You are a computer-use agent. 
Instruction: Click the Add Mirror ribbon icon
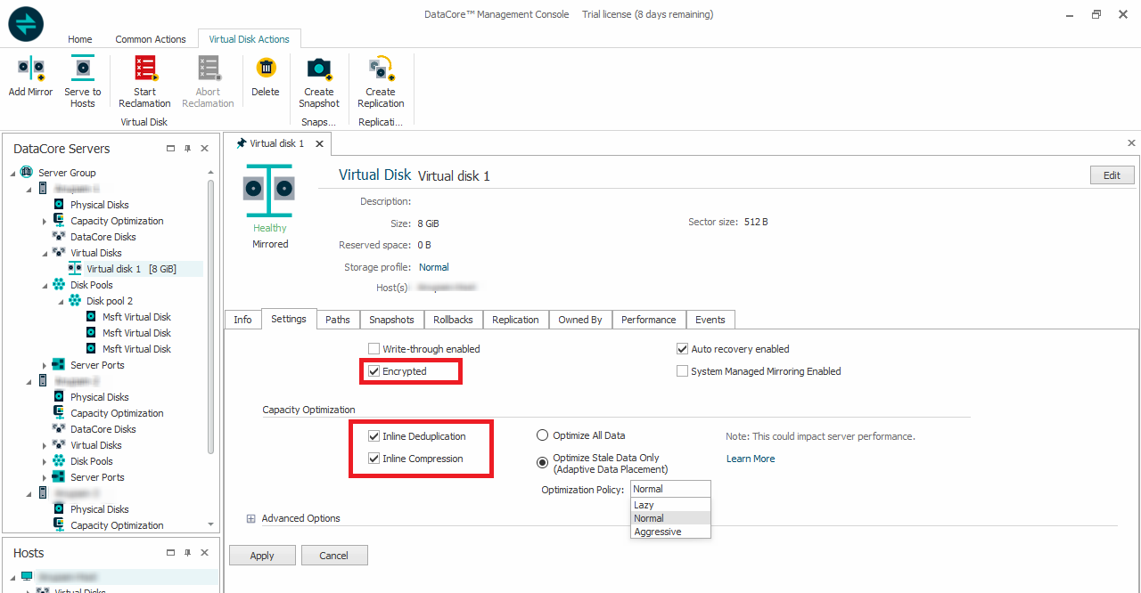[x=30, y=69]
